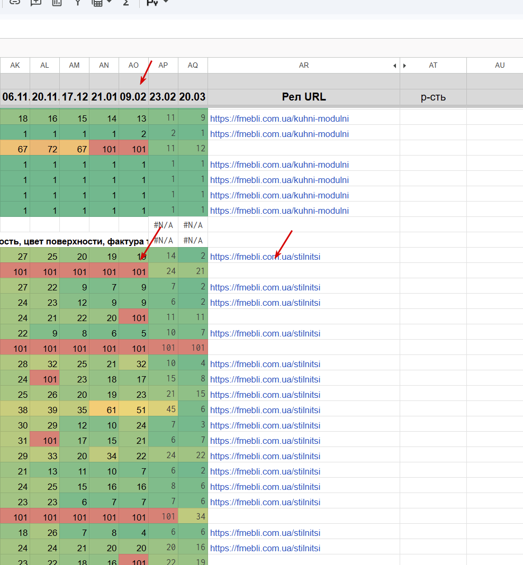Click the cell containing 28

[15, 363]
